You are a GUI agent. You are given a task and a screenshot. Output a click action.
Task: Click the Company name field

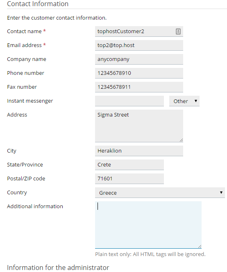click(x=139, y=59)
